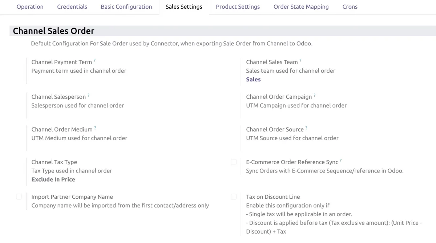The width and height of the screenshot is (436, 243).
Task: Click the help icon next to Channel Order Source
Action: (306, 127)
